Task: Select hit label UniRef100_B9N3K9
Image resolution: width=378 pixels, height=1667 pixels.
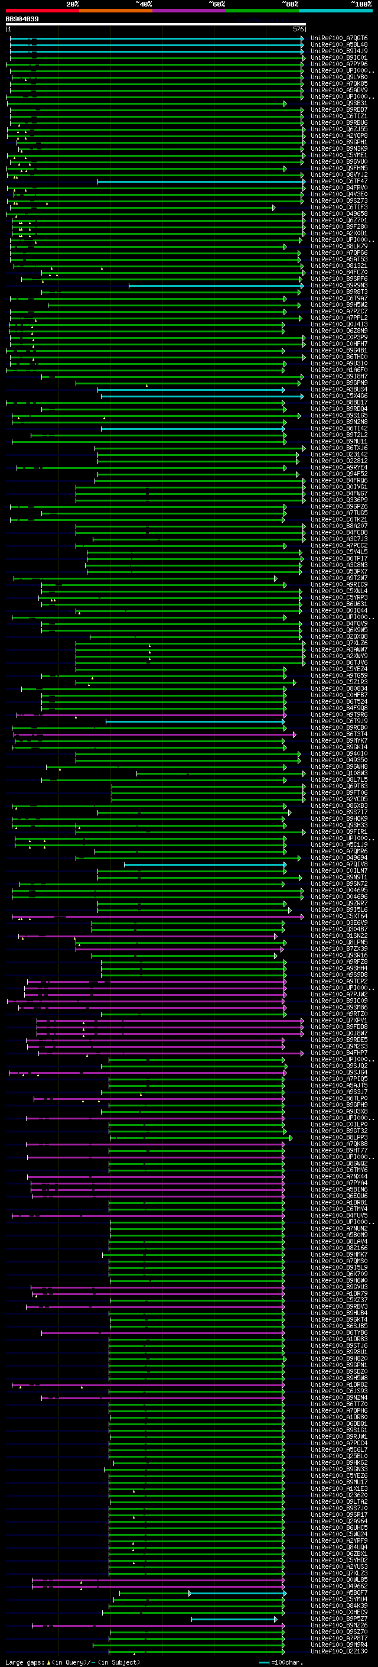Action: 339,149
